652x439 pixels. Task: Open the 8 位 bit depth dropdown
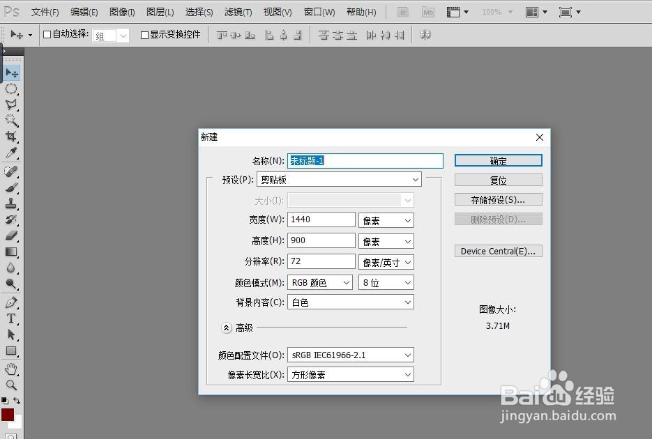click(386, 282)
